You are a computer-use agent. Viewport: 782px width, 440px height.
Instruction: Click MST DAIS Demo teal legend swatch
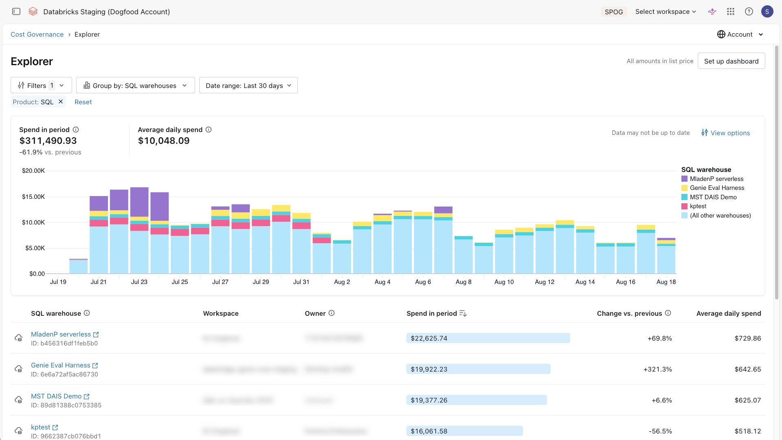pos(685,197)
